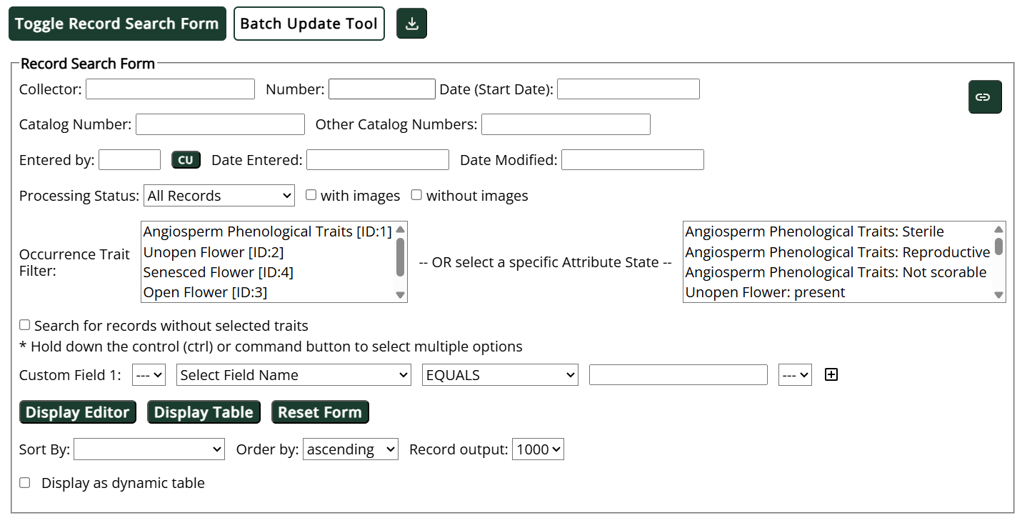Add another custom field with plus icon

(x=831, y=374)
